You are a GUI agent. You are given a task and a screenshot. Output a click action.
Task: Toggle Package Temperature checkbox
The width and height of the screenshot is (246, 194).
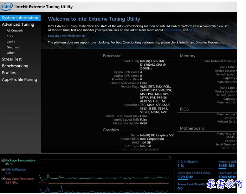click(3, 160)
